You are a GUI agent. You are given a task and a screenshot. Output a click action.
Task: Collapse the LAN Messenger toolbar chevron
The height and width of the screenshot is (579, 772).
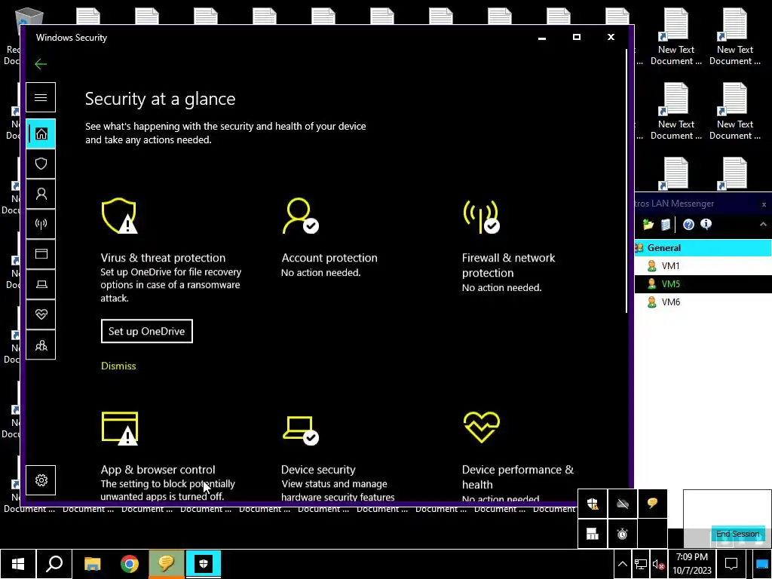[x=763, y=225]
